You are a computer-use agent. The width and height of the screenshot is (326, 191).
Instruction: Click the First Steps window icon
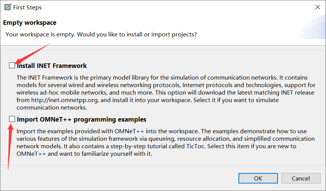point(7,7)
